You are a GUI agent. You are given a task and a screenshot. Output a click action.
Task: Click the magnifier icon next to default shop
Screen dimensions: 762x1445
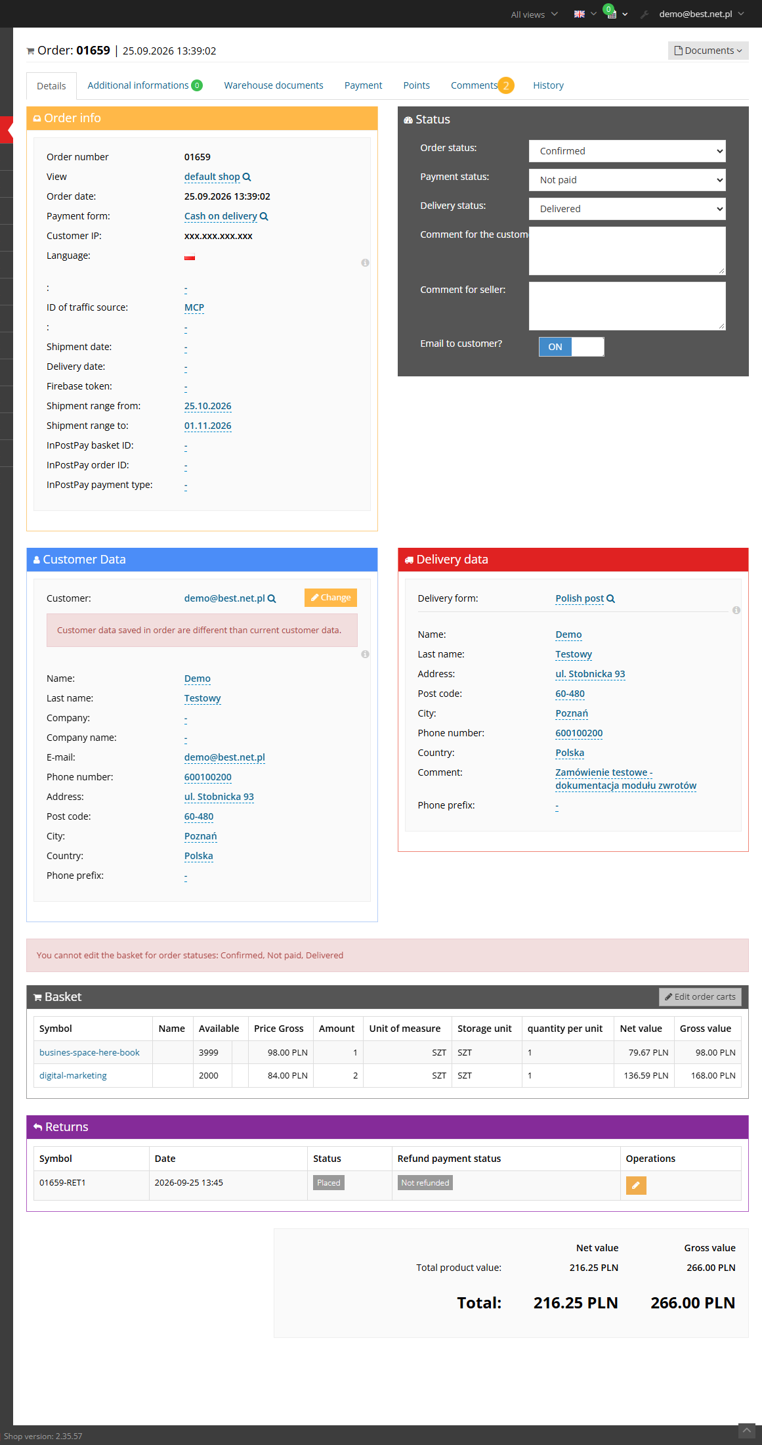pyautogui.click(x=247, y=177)
